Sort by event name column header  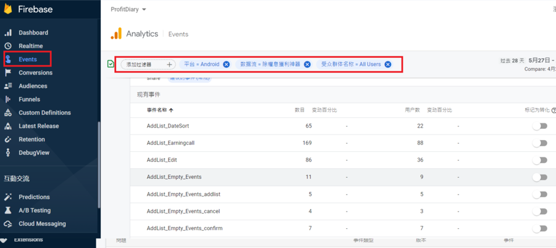(160, 110)
